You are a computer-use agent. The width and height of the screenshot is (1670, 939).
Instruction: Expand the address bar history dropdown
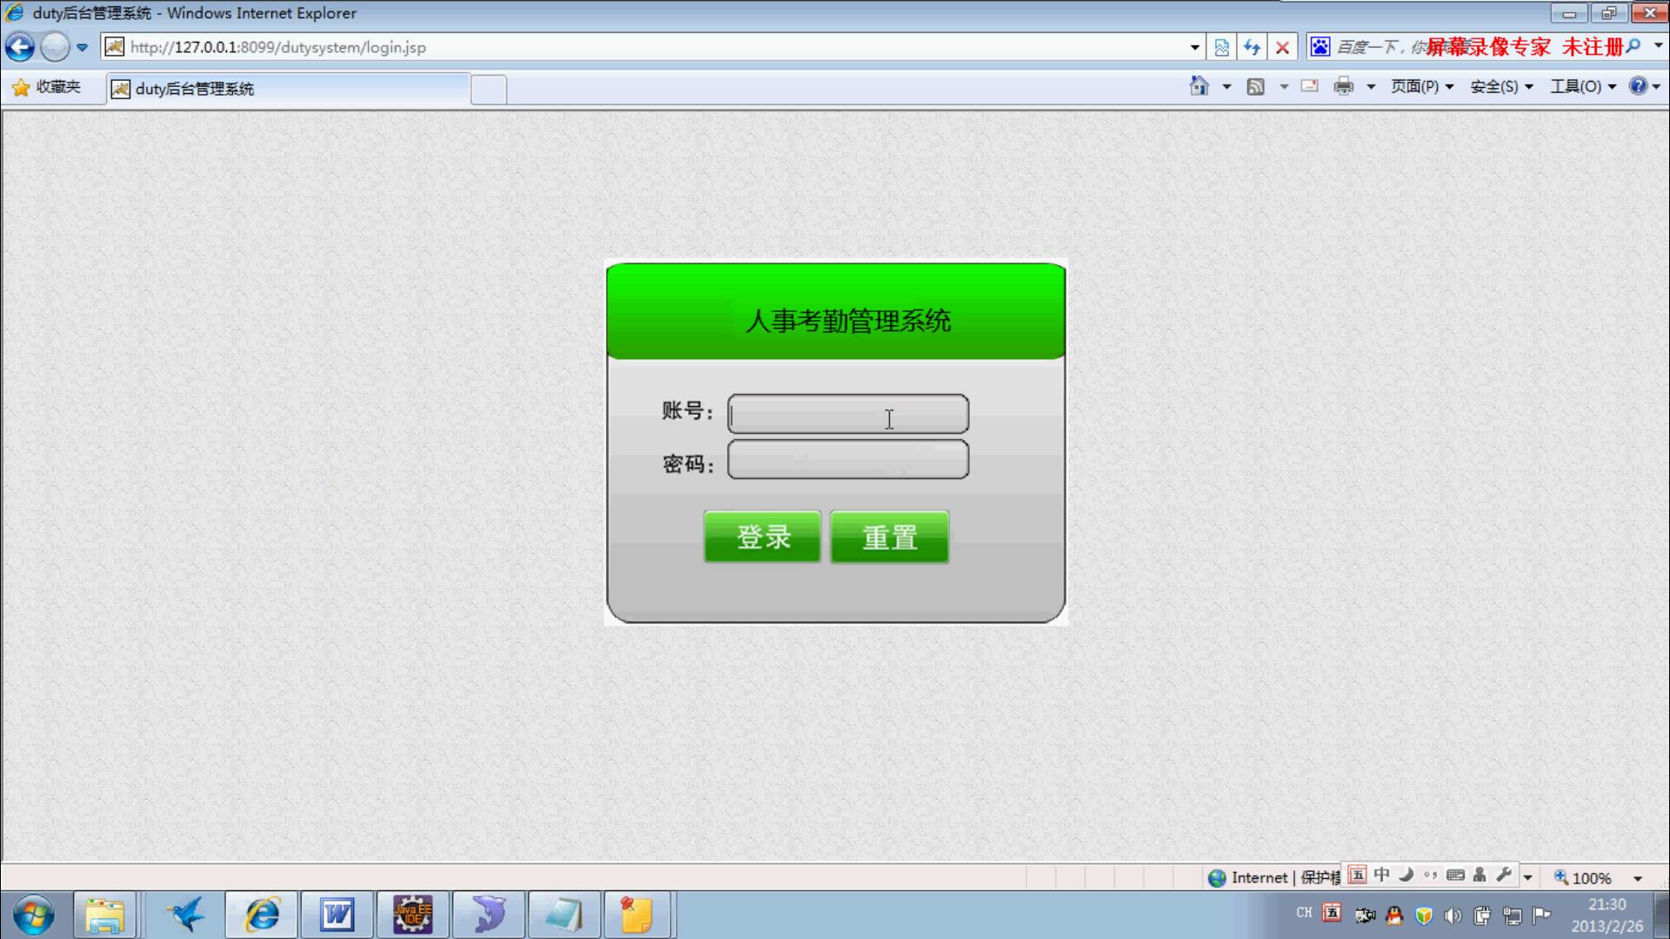tap(1194, 48)
